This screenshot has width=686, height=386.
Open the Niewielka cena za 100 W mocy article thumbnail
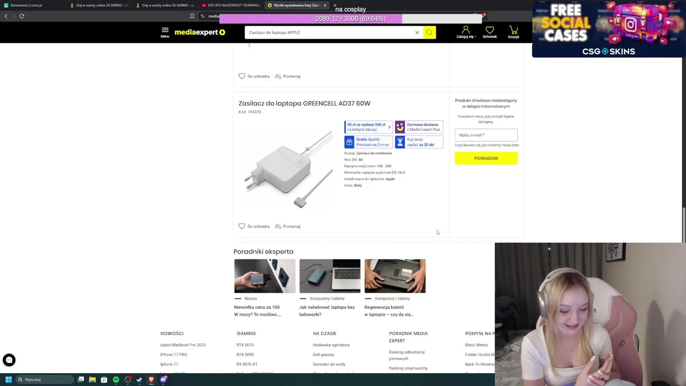tap(265, 276)
